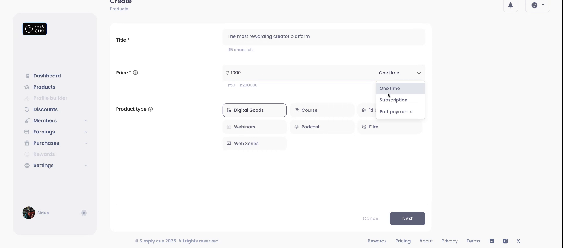Pick the Podcast product type
The width and height of the screenshot is (563, 248).
click(x=322, y=127)
